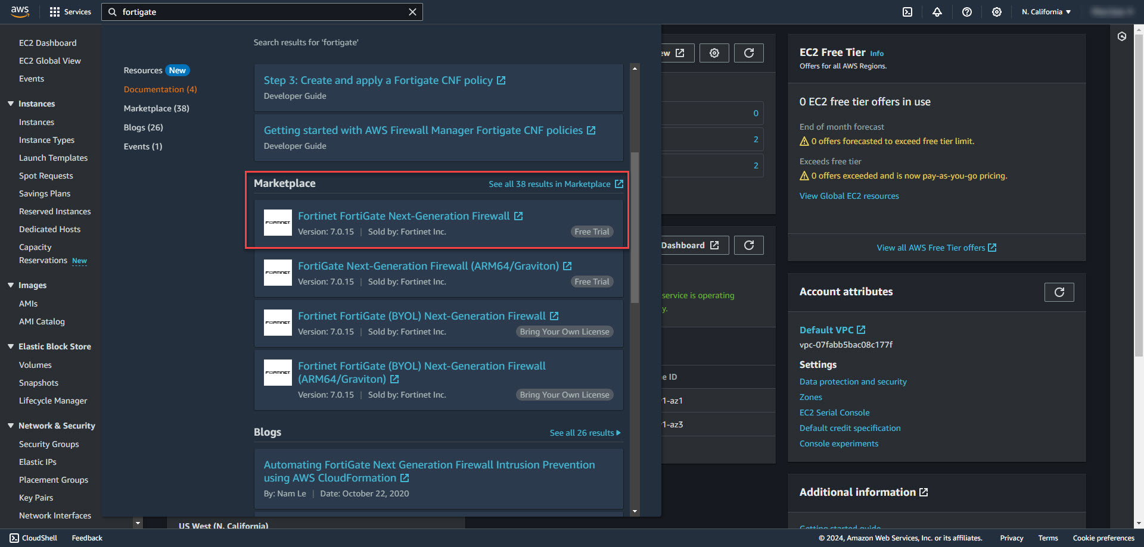Open Default credit specification
The height and width of the screenshot is (547, 1144).
pyautogui.click(x=850, y=428)
